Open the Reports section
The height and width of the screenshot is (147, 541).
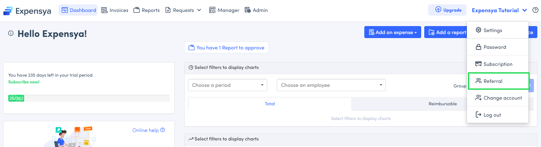[x=147, y=10]
